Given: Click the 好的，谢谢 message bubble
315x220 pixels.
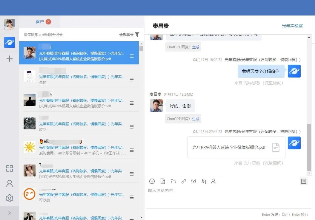Looking at the screenshot, I should pos(180,106).
